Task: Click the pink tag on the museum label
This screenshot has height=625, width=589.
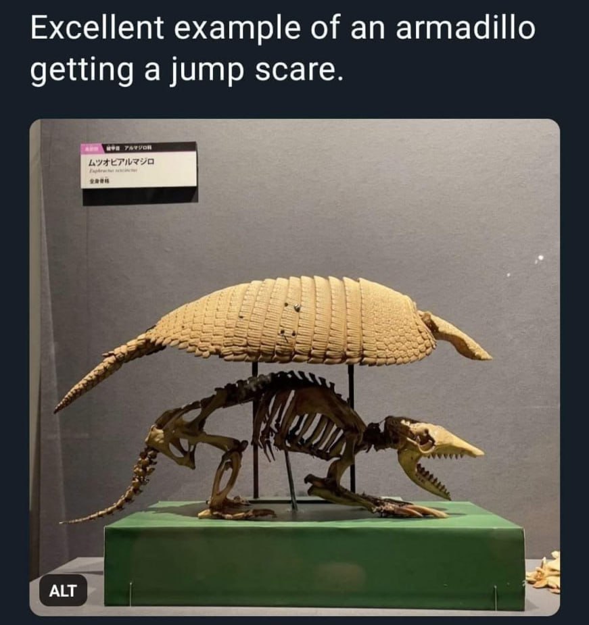Action: [93, 149]
